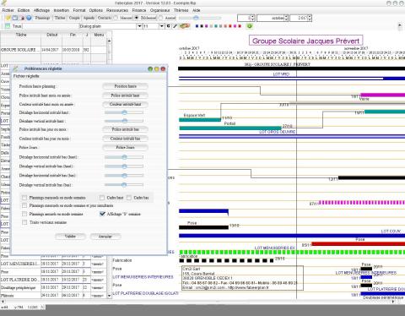Screen dimensions: 405x316
Task: Click the octobre month spinner arrows
Action: click(286, 18)
